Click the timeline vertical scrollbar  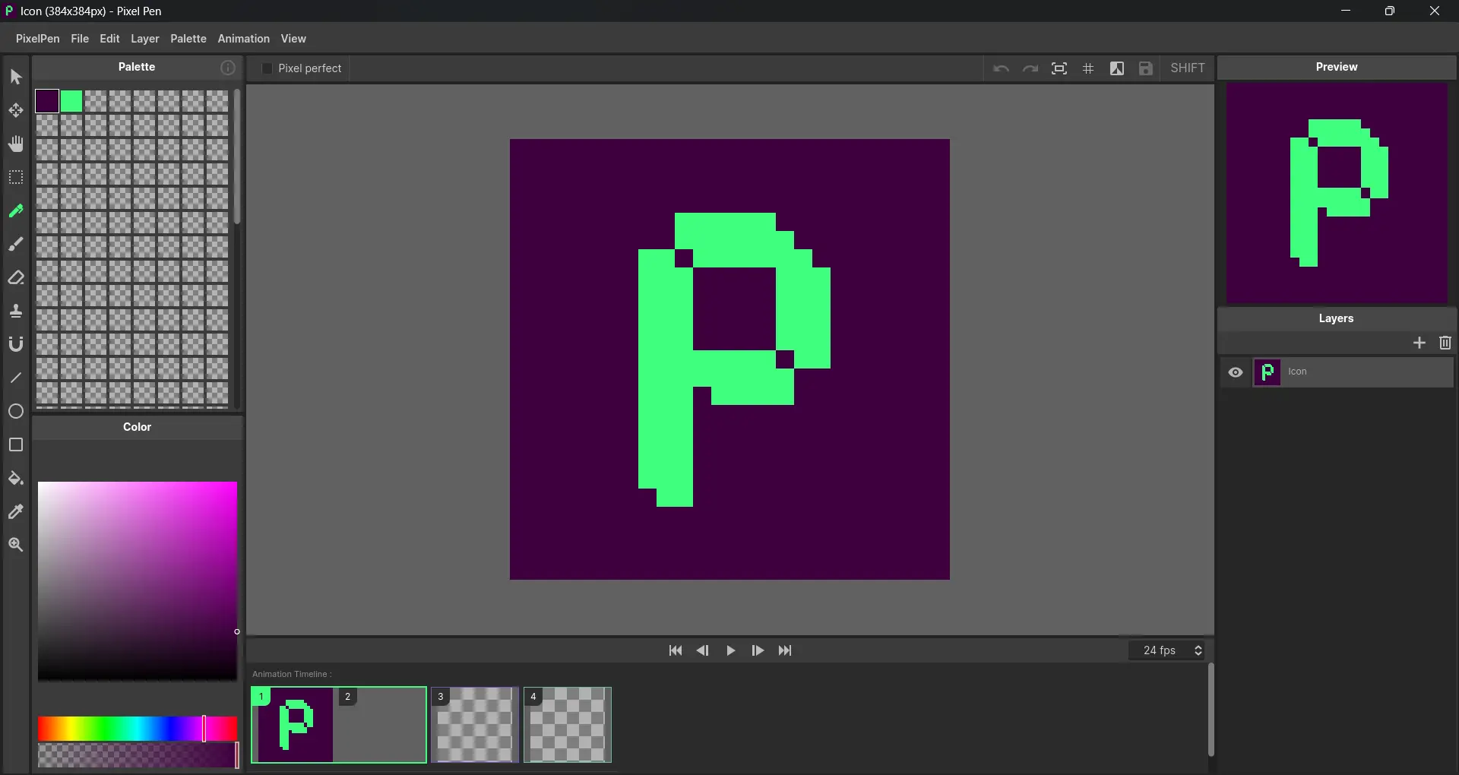coord(1211,710)
